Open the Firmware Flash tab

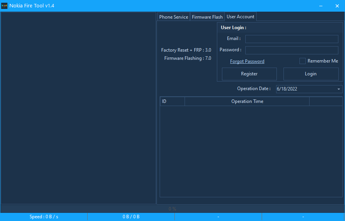tap(207, 17)
